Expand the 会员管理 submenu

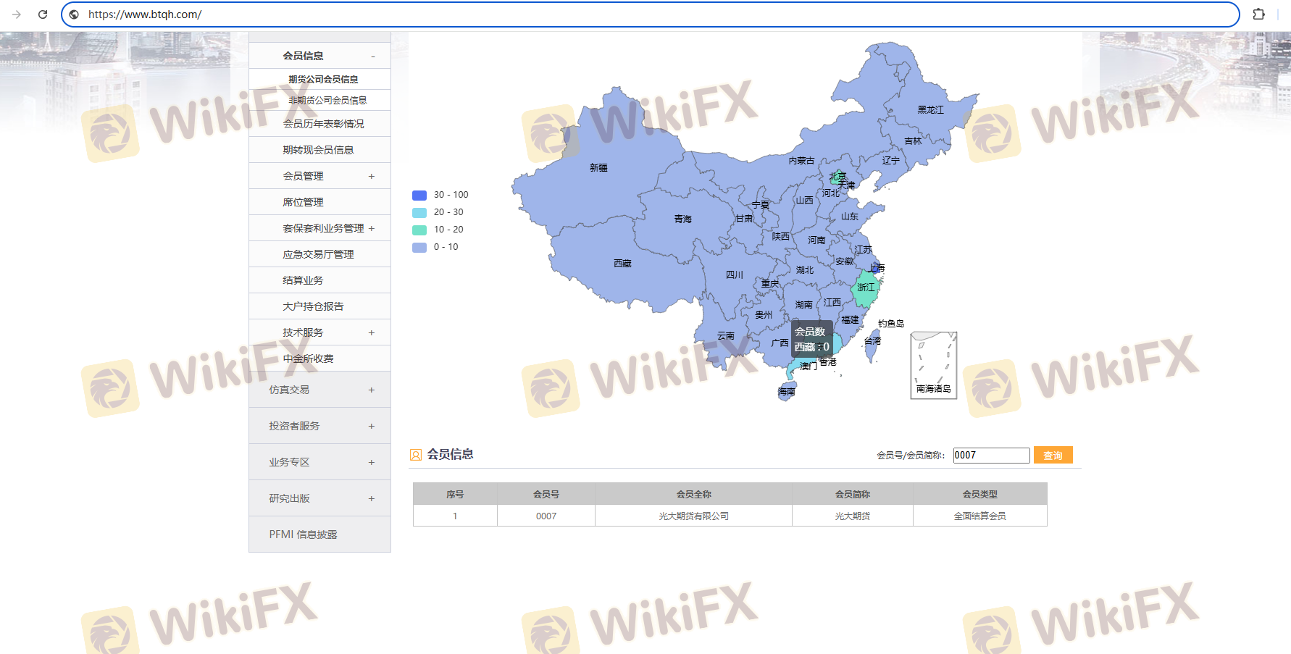tap(372, 176)
